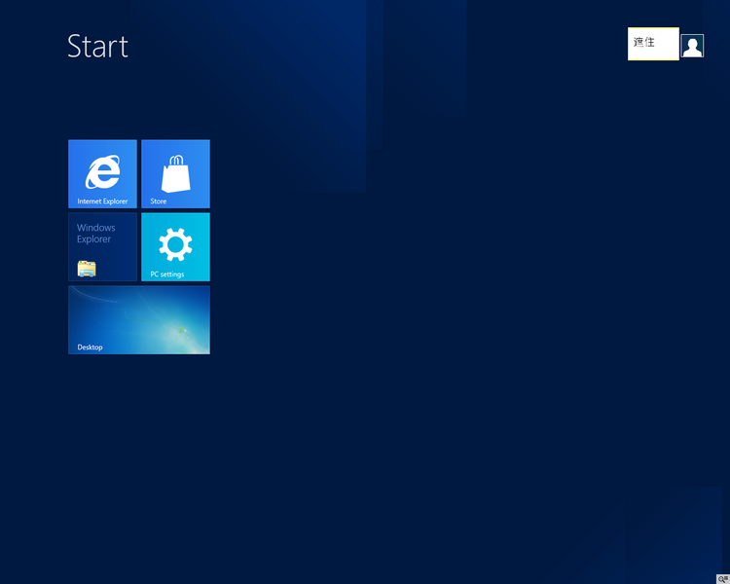Open the Internet Explorer tile
The width and height of the screenshot is (730, 584).
102,173
